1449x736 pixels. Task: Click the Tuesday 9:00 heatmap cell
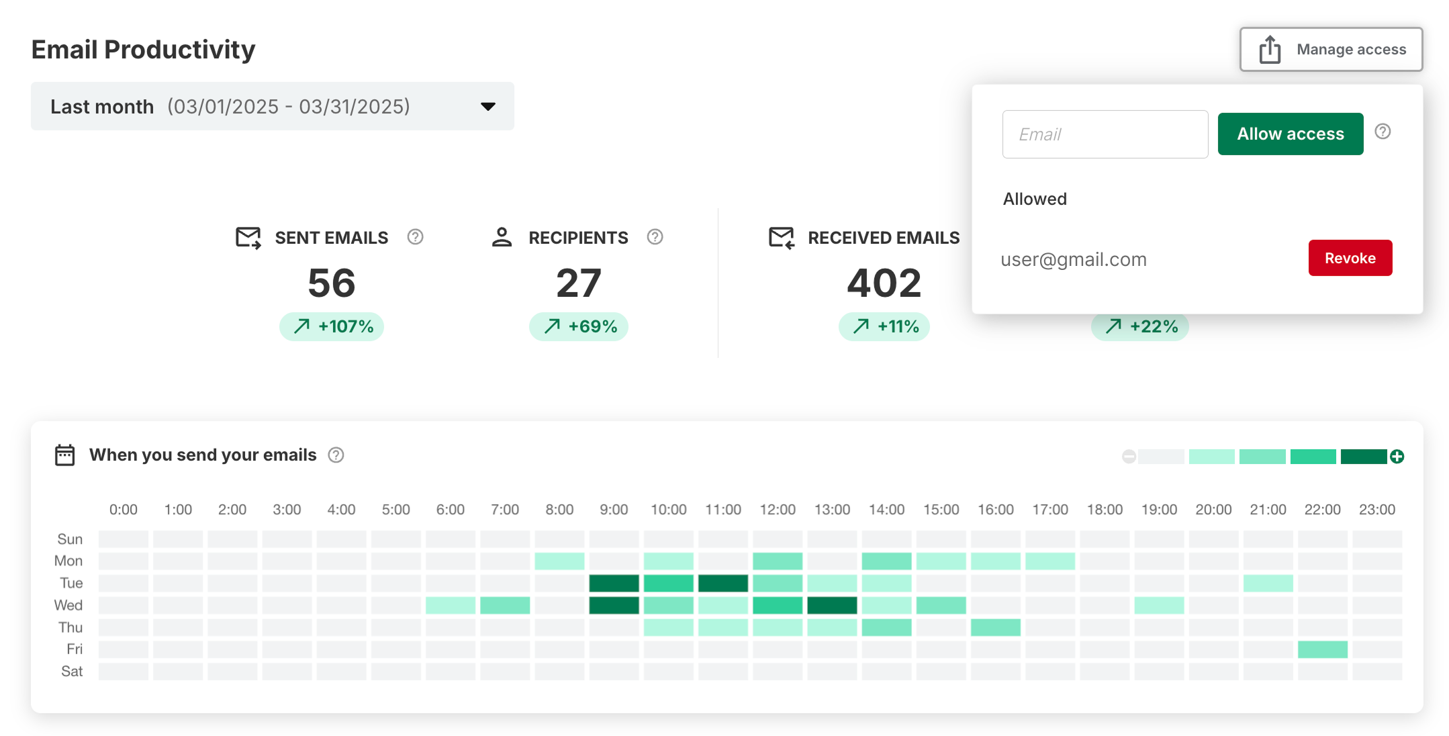point(614,583)
